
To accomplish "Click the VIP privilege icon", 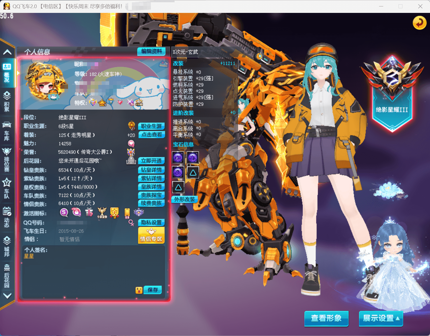I will [139, 102].
